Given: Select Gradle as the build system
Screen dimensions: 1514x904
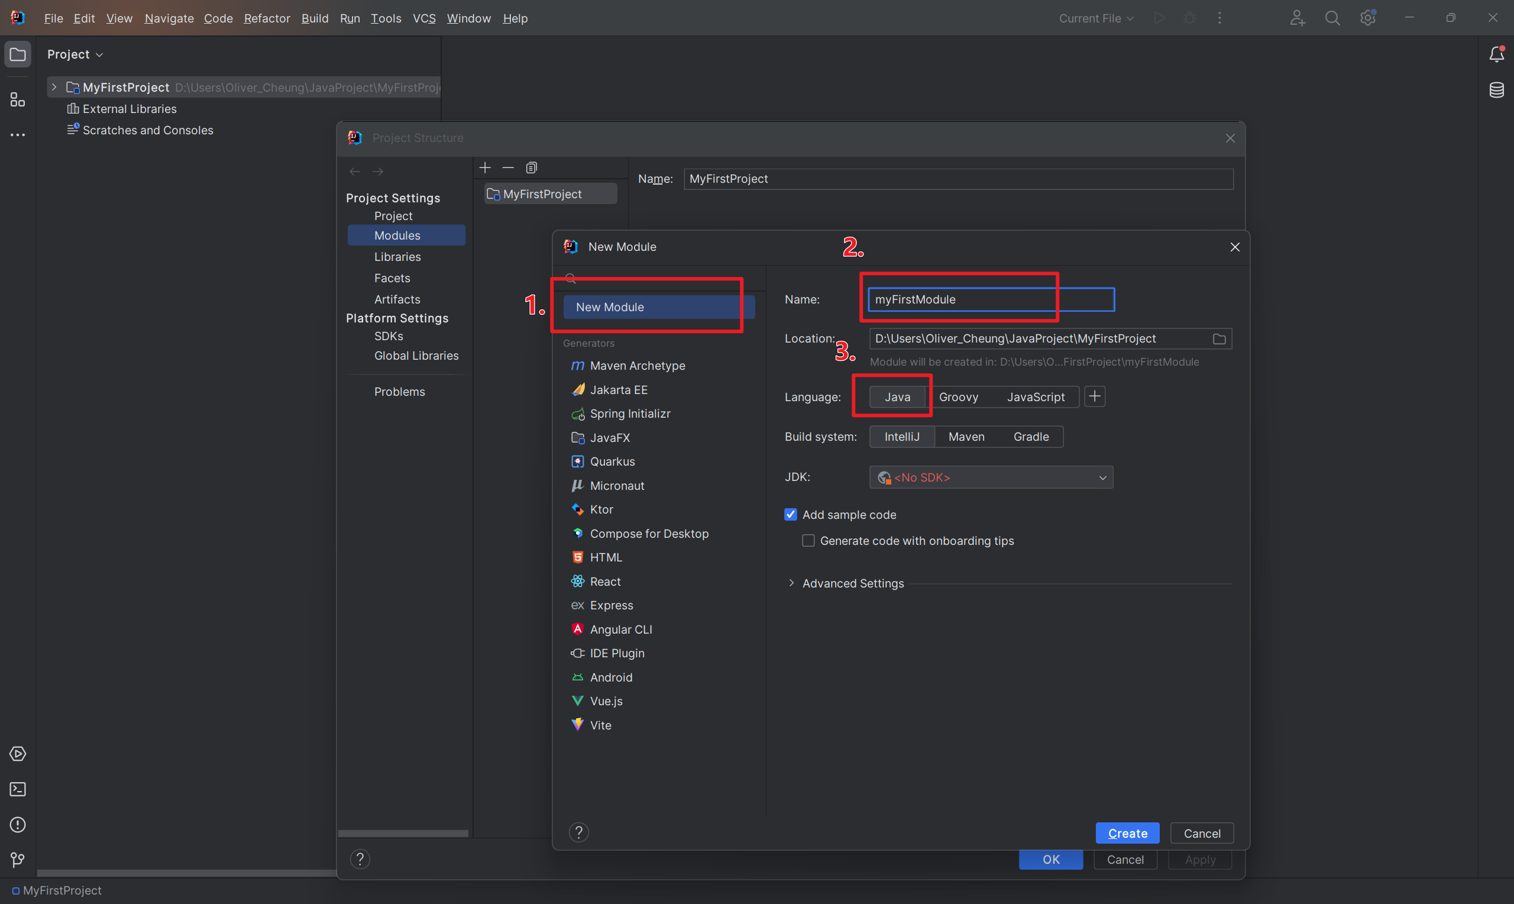Looking at the screenshot, I should [x=1029, y=436].
